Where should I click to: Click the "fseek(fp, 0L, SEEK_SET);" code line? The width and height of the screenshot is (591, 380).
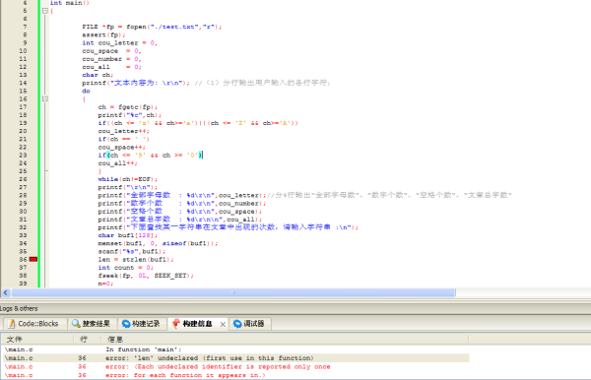click(x=146, y=276)
